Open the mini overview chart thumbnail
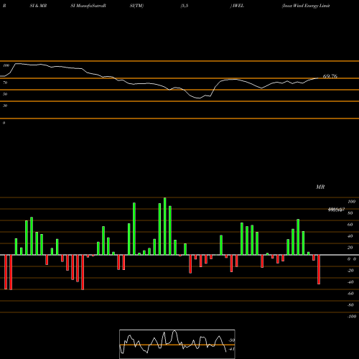 [177, 344]
